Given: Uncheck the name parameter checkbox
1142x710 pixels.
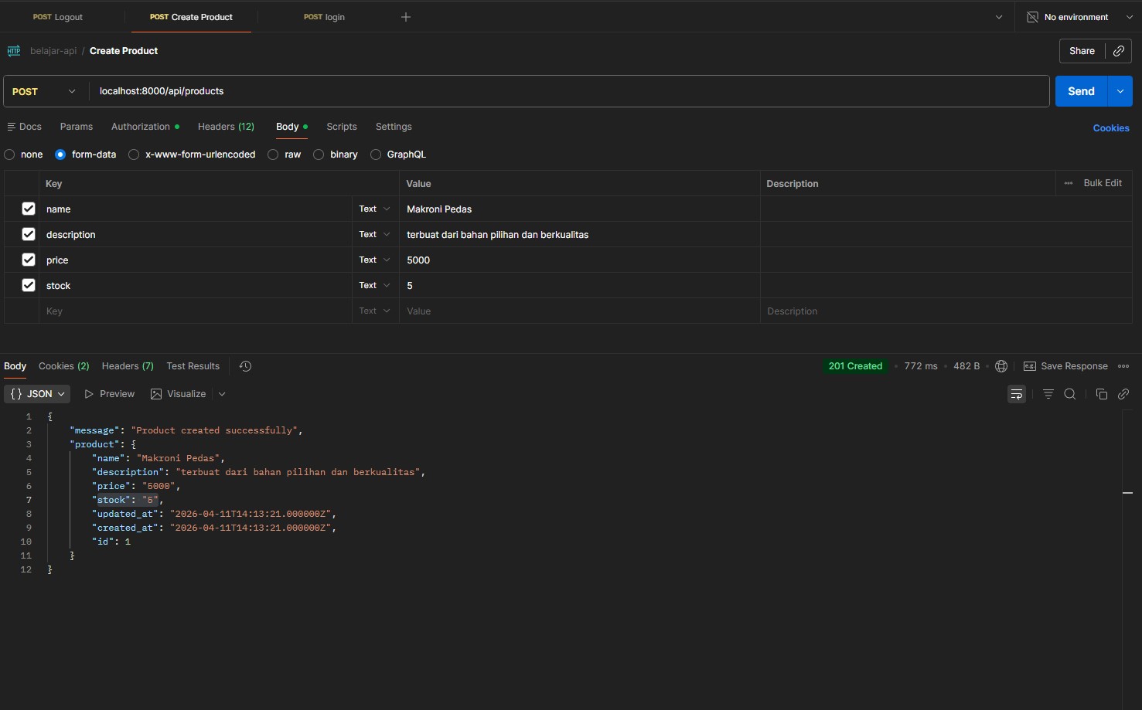Looking at the screenshot, I should point(29,209).
